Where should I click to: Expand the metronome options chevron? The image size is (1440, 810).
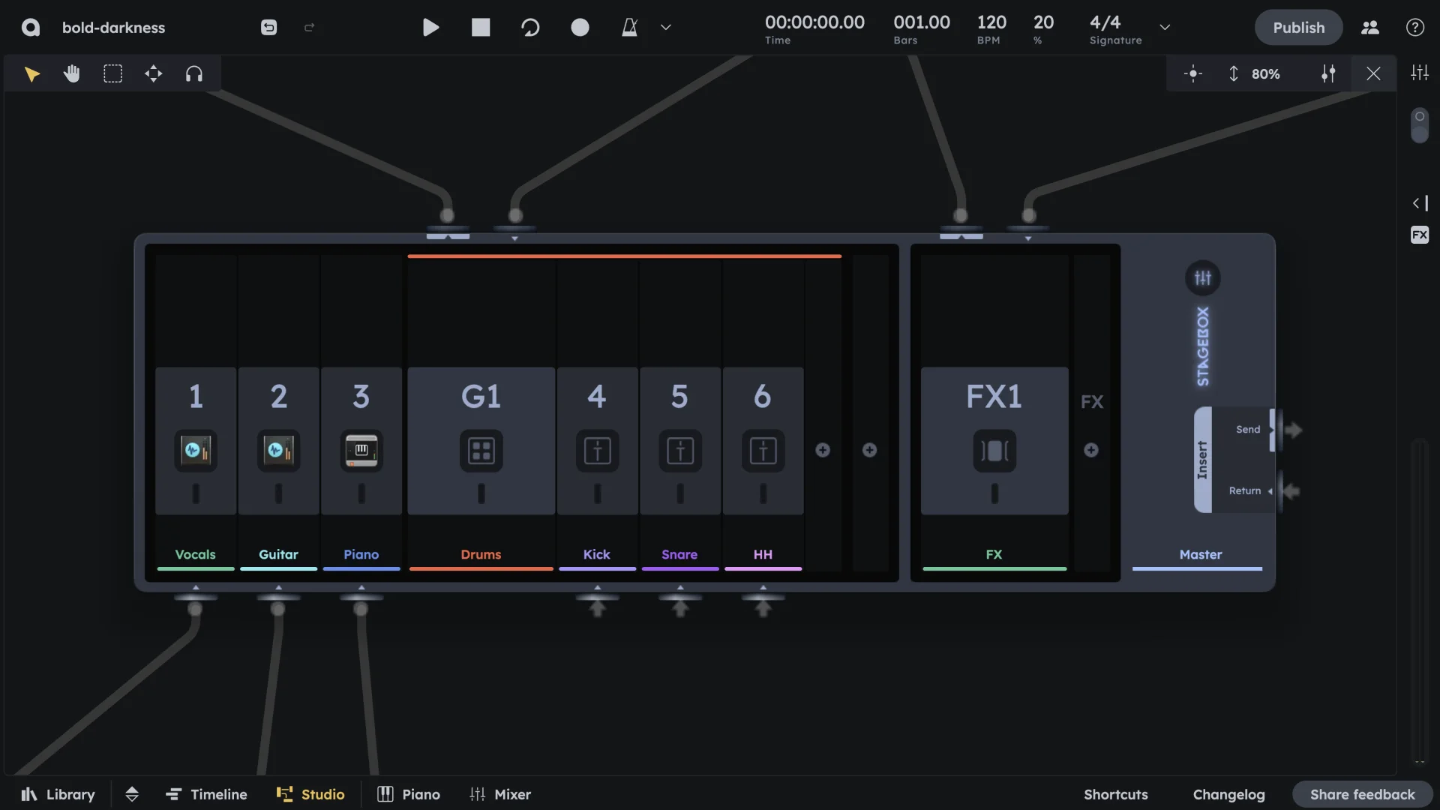(x=666, y=27)
